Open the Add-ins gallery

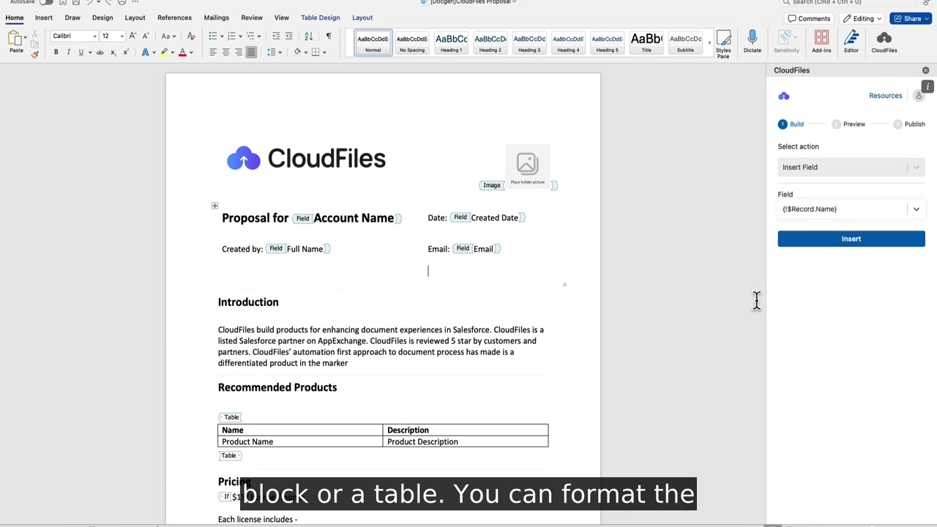(x=821, y=42)
